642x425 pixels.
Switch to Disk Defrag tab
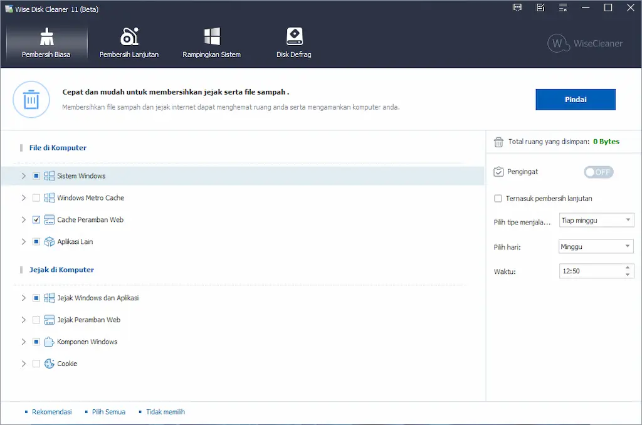click(x=294, y=43)
